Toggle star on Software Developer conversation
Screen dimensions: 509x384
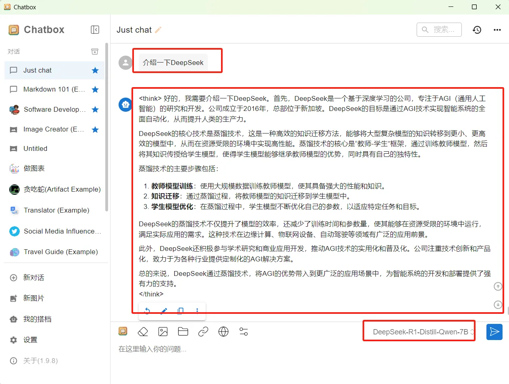[95, 109]
